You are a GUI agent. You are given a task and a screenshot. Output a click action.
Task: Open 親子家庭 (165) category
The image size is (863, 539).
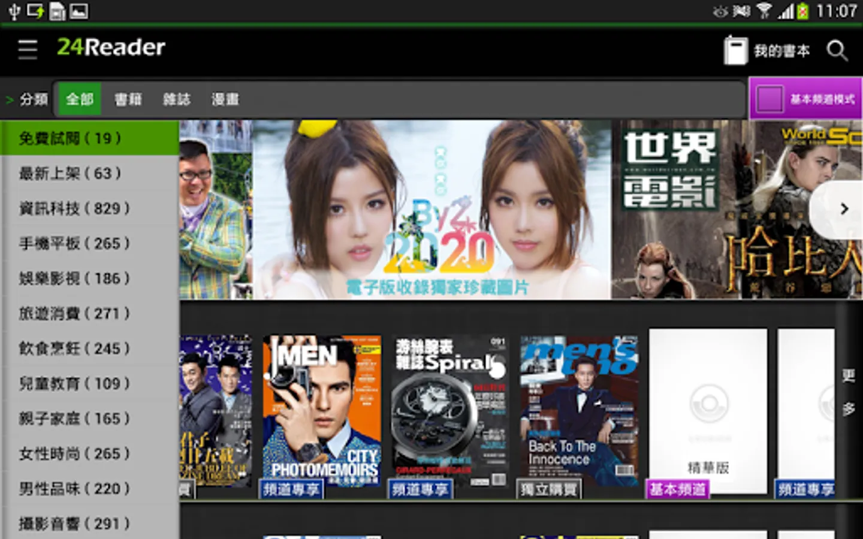89,419
